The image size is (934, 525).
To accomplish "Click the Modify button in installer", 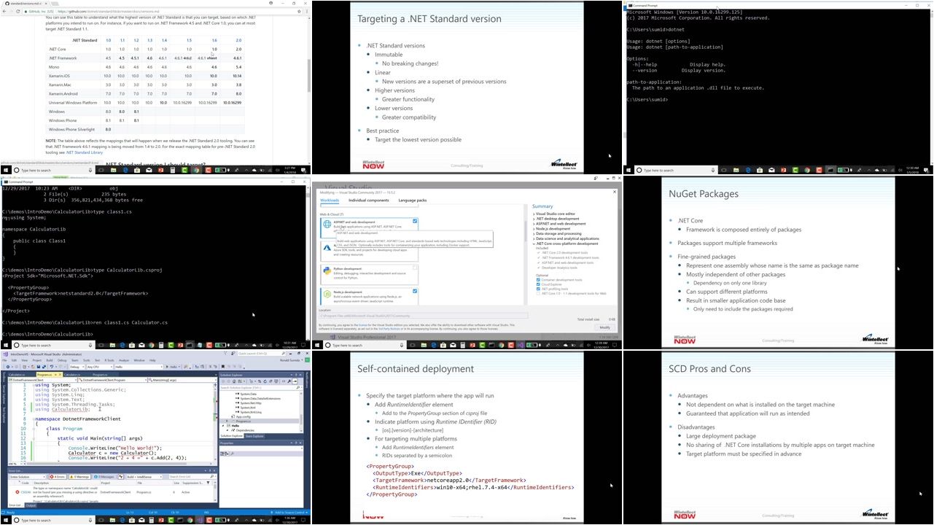I will pyautogui.click(x=604, y=327).
